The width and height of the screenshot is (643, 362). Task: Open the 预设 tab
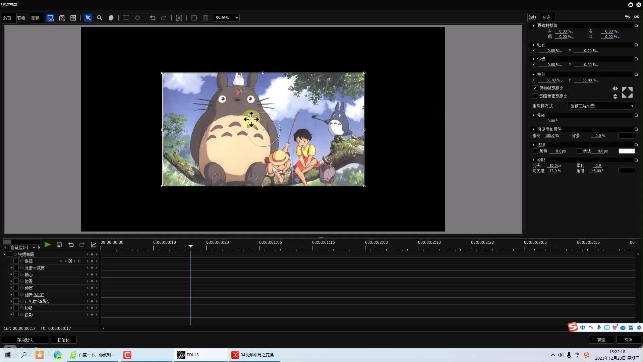click(x=546, y=17)
